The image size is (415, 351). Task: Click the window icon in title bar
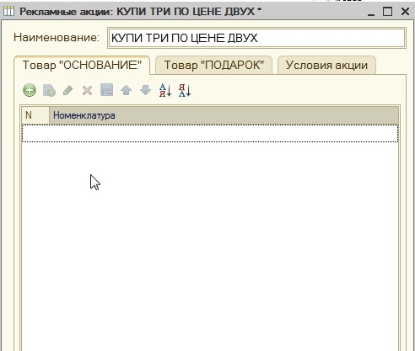point(8,11)
